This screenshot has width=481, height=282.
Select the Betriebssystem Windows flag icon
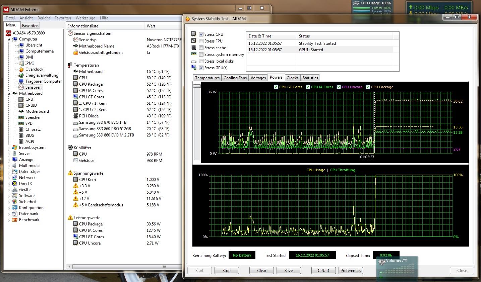click(x=15, y=148)
